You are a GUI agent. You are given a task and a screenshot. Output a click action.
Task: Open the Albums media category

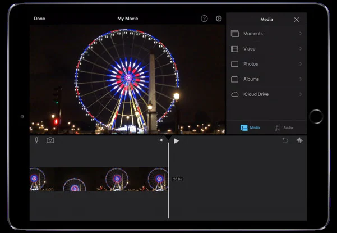point(266,79)
